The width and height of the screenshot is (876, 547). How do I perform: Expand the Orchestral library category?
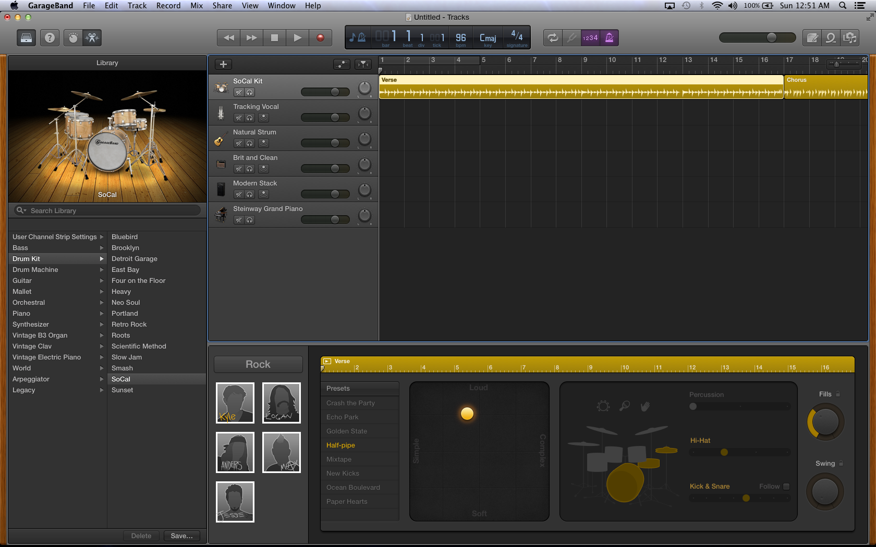[x=102, y=302]
